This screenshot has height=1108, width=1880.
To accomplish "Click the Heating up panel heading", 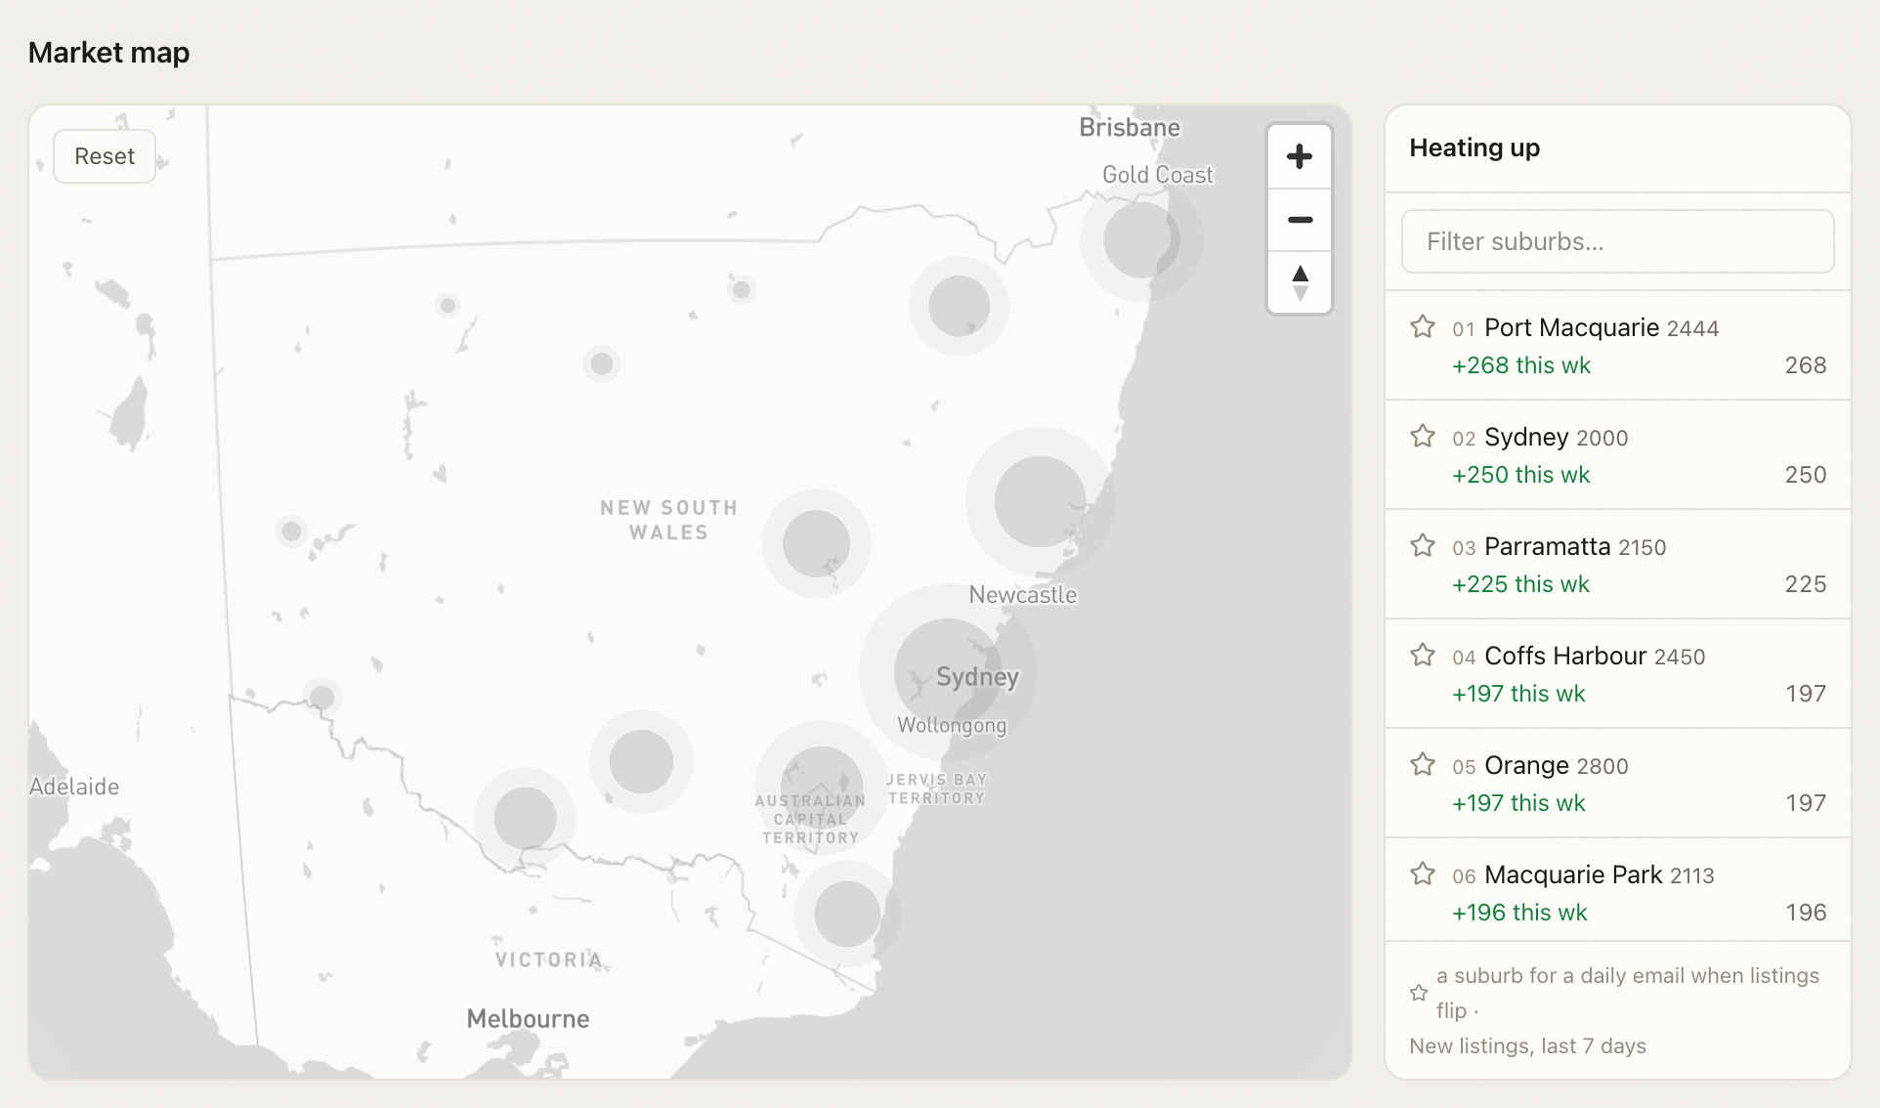I will pyautogui.click(x=1474, y=148).
